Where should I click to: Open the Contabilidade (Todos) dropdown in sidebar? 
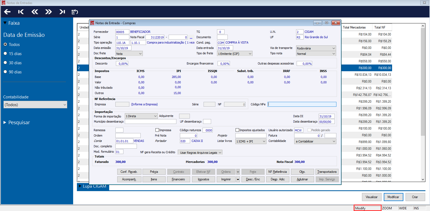pyautogui.click(x=35, y=105)
